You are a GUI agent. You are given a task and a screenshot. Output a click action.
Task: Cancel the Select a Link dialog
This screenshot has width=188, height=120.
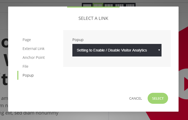tap(136, 99)
